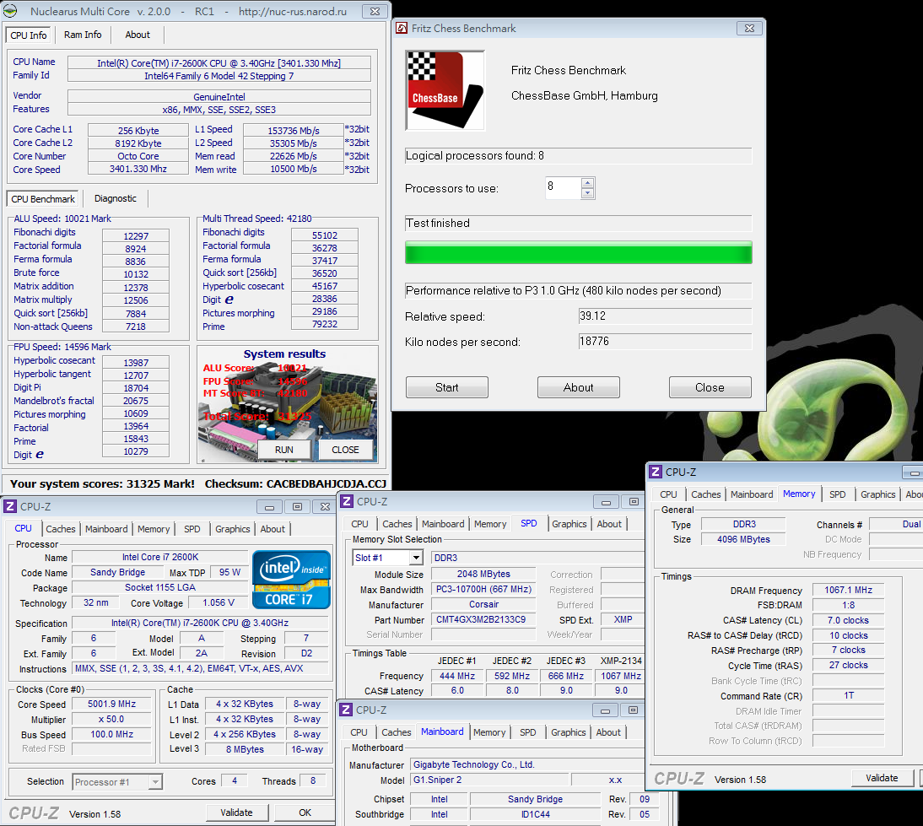Click the Core Speed 5001.9 MHz value
This screenshot has width=923, height=826.
pyautogui.click(x=111, y=705)
